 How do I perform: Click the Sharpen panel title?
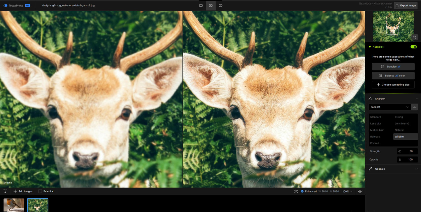(380, 99)
